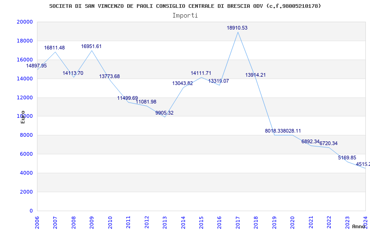This screenshot has height=231, width=370.
Task: Click the data label 5169.85
Action: (x=347, y=158)
